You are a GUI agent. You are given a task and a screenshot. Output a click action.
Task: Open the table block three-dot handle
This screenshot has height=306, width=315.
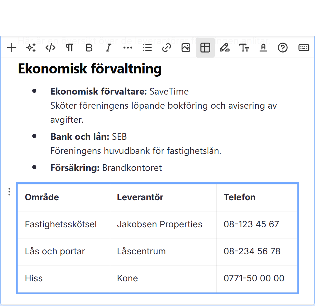coord(9,191)
